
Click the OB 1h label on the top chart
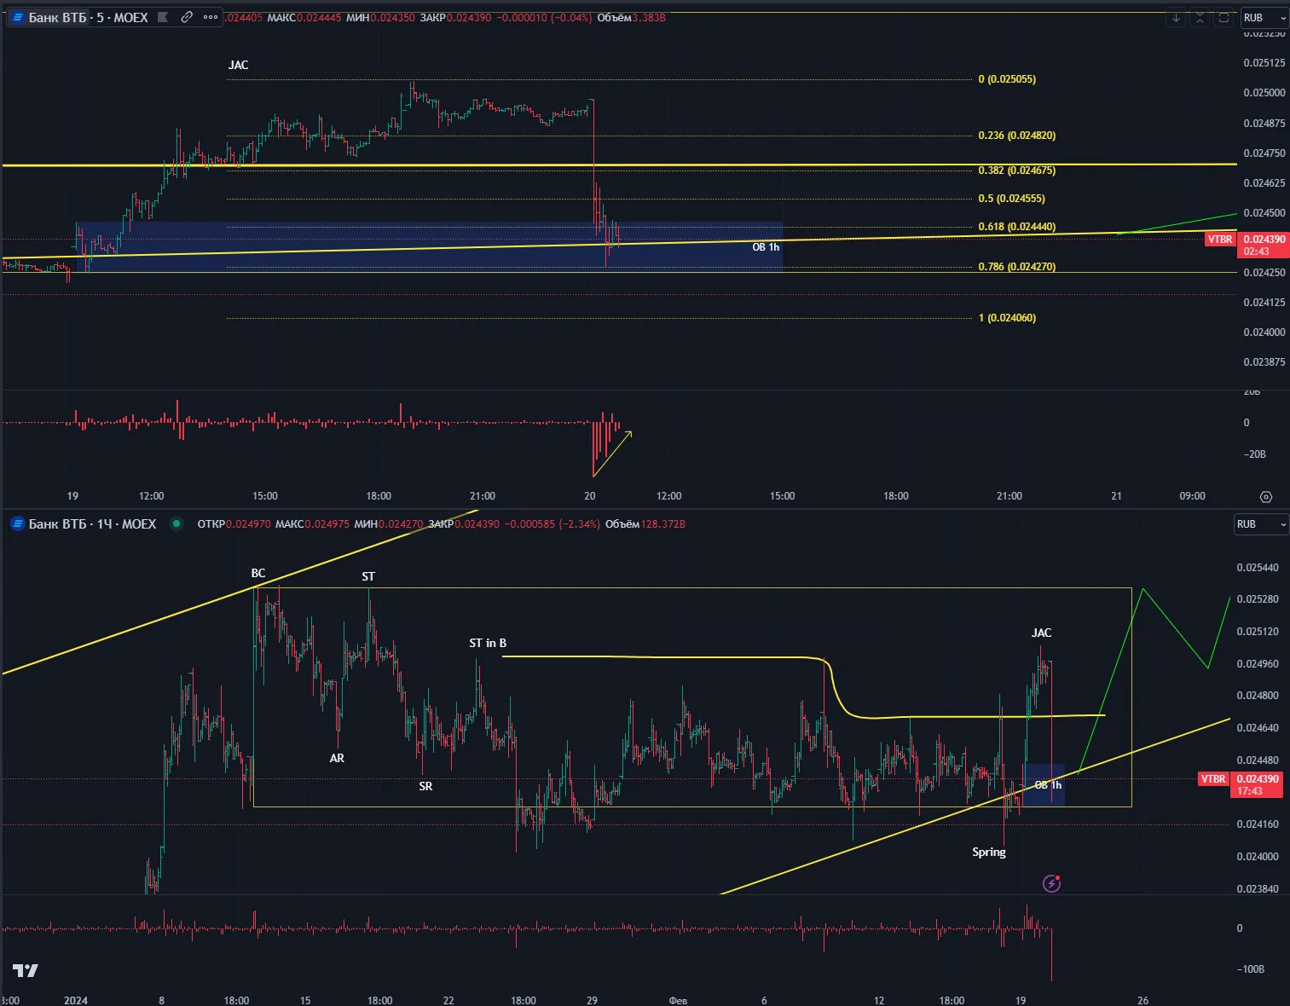pos(766,247)
